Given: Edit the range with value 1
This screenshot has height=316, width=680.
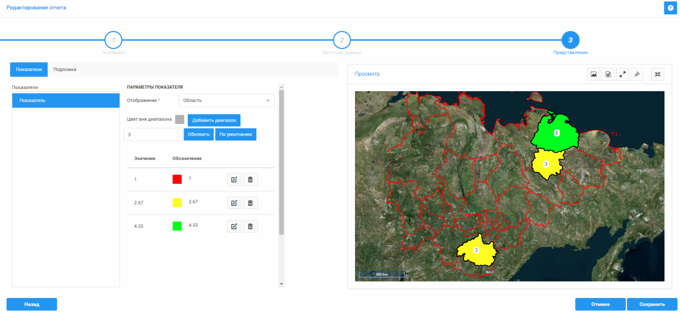Looking at the screenshot, I should (234, 179).
